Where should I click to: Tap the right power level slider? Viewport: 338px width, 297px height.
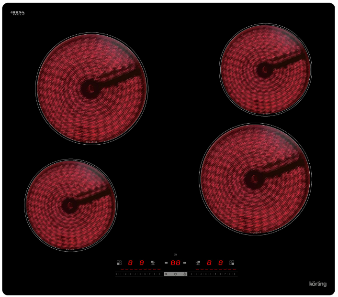coord(213,274)
